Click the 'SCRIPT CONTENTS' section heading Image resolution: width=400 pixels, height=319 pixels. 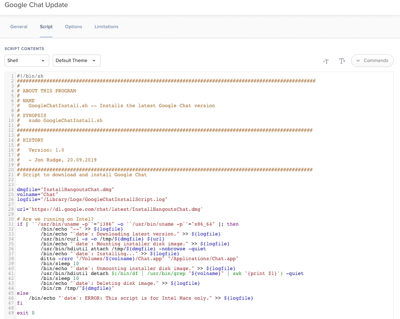(24, 49)
